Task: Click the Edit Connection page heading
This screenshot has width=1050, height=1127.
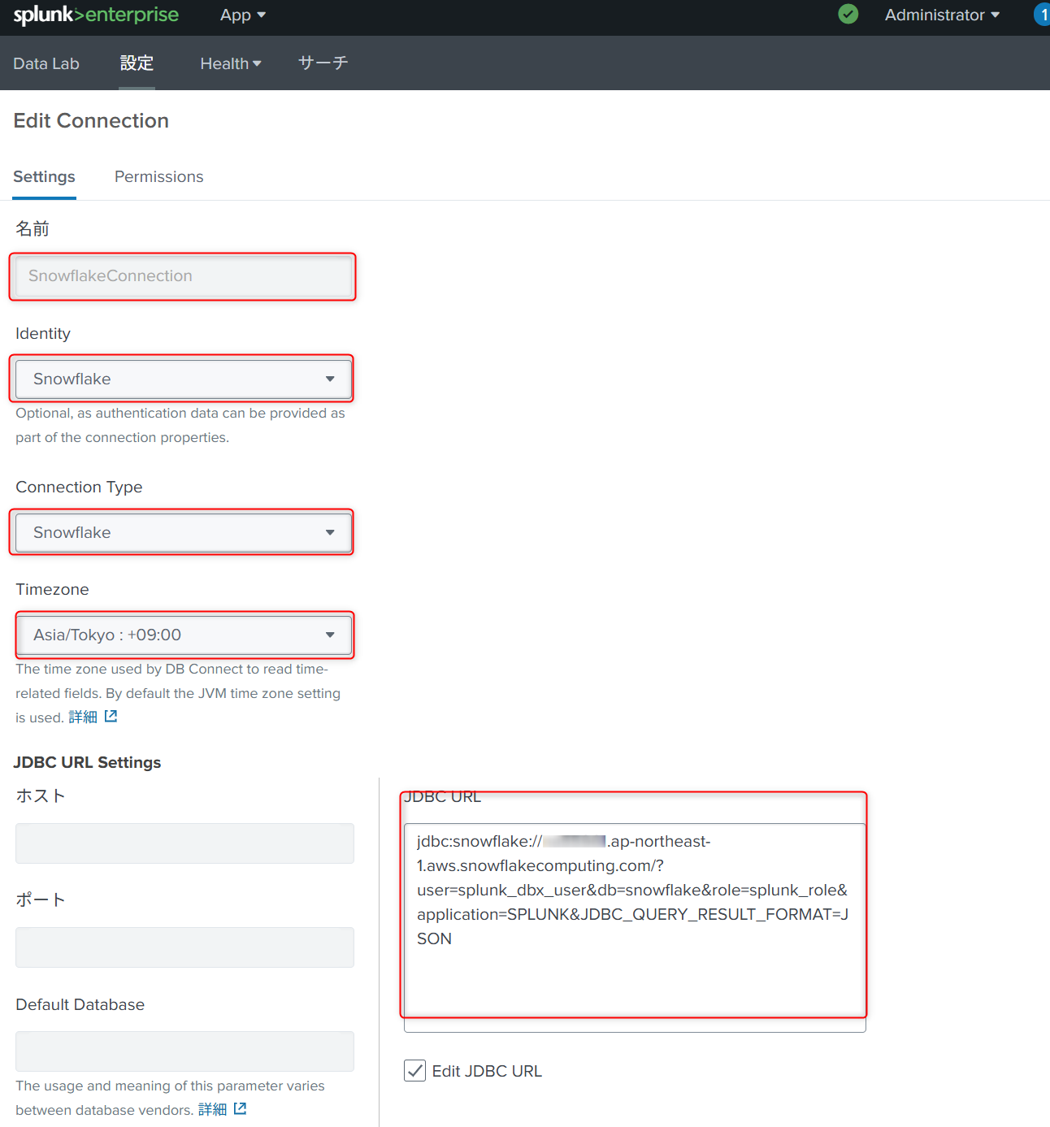Action: coord(91,120)
